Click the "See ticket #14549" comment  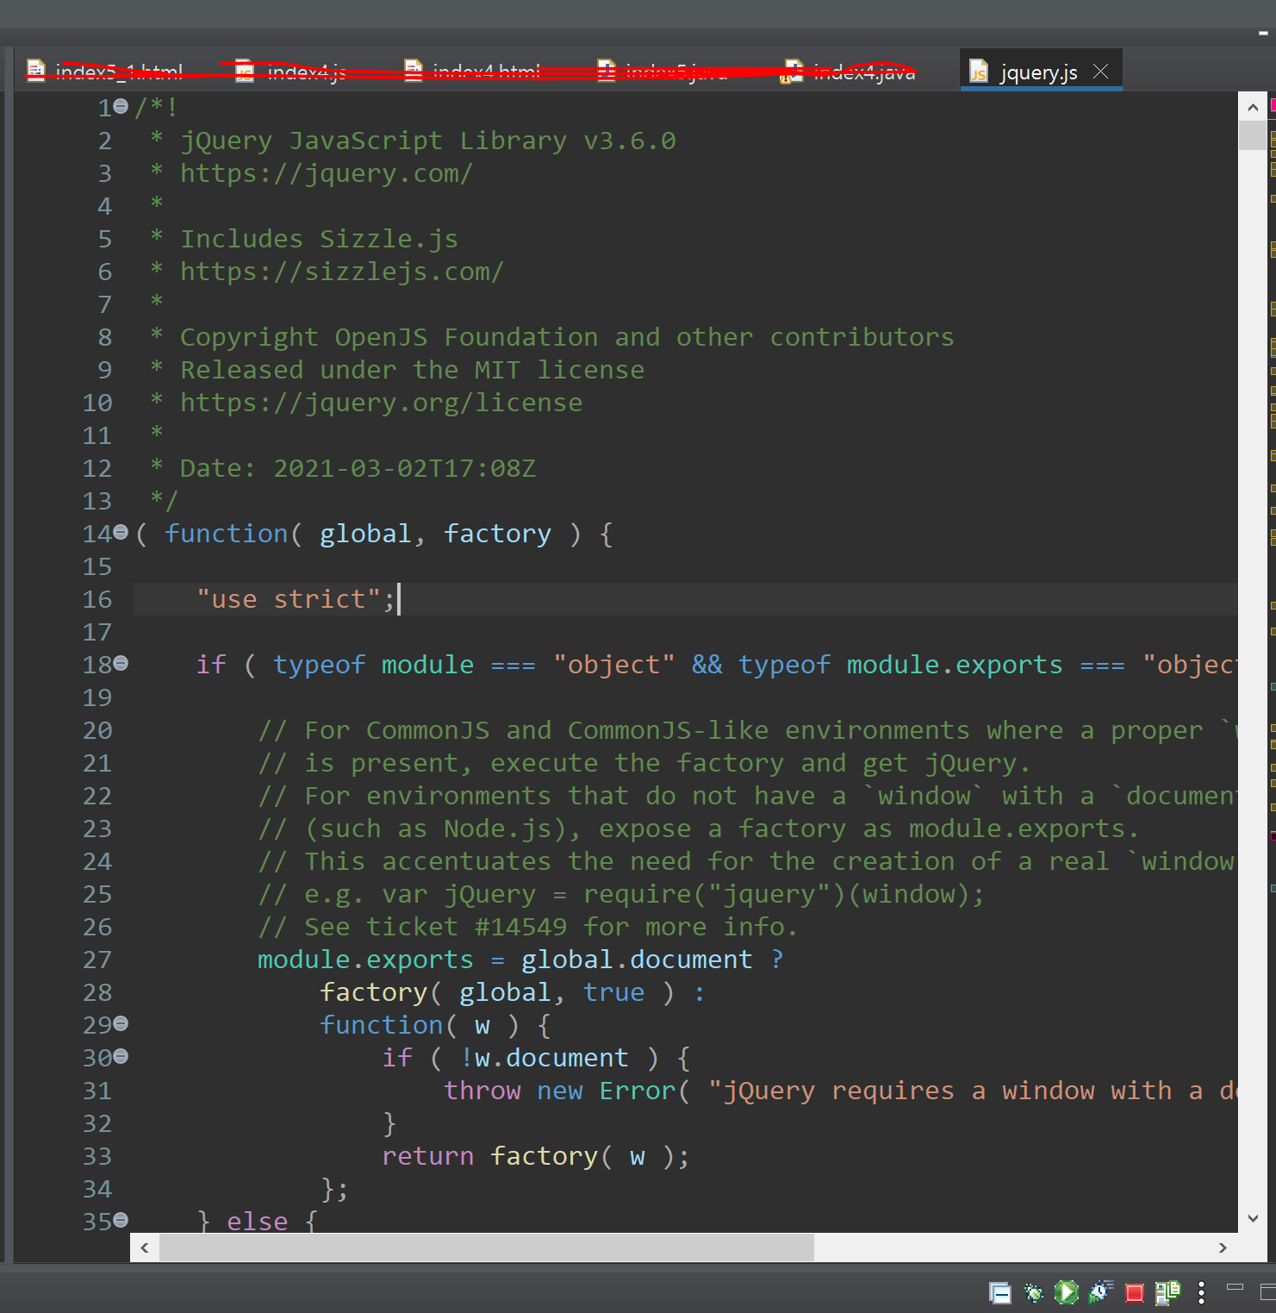[x=528, y=927]
